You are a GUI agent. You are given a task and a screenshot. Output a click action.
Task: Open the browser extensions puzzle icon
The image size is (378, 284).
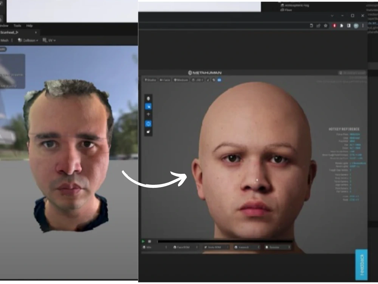pos(342,26)
